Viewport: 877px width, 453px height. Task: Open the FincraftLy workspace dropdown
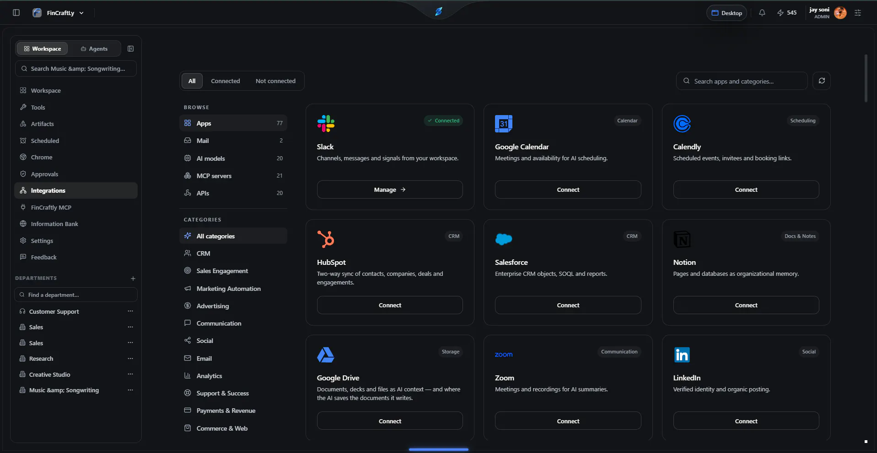tap(58, 13)
